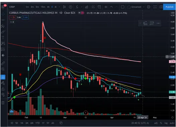This screenshot has height=127, width=176.
Task: Select the crosshair cursor tool
Action: click(3, 14)
